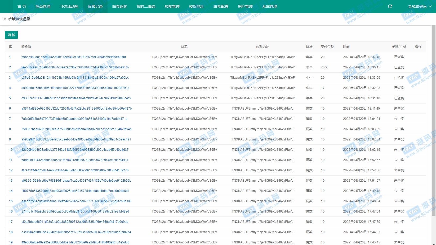The height and width of the screenshot is (245, 436).
Task: Open hash link starting 49e606af6a469a35
Action: coord(75,242)
